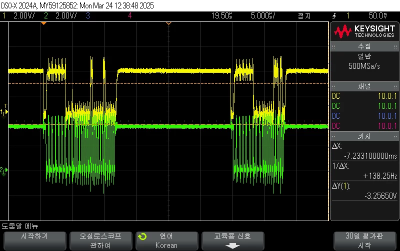Click the 30일 평가판 시작 button
This screenshot has width=400, height=251.
(364, 241)
